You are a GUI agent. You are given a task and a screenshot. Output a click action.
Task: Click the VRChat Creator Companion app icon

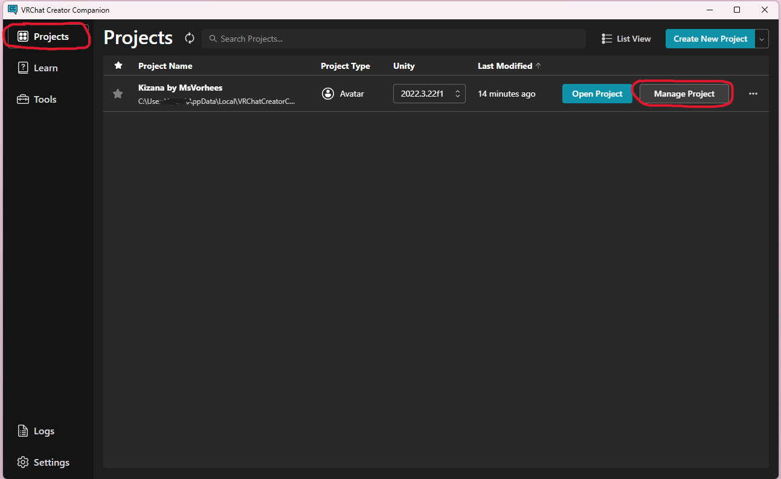pyautogui.click(x=13, y=10)
